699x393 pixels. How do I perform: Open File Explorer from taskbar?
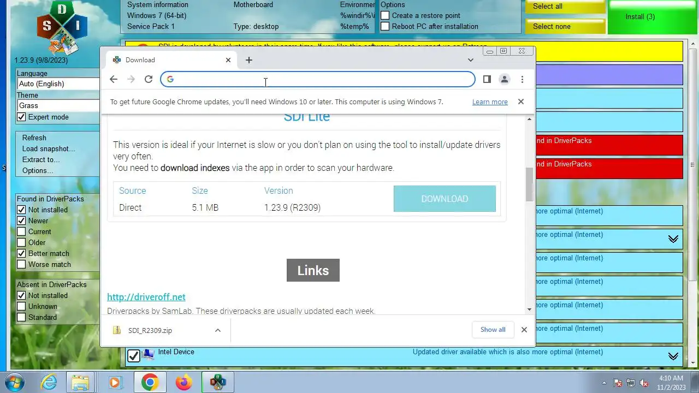(81, 382)
